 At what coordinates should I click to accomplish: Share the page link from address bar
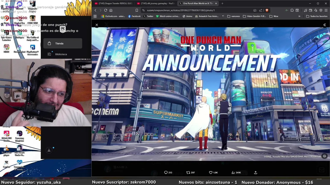click(261, 10)
